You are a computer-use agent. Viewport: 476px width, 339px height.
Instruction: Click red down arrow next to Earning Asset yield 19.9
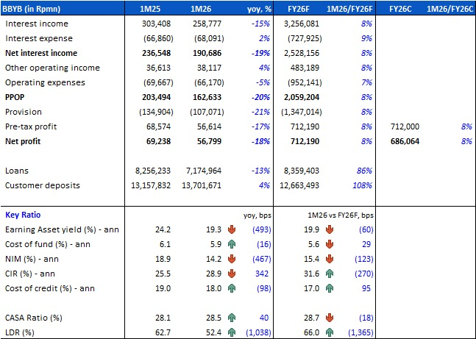tap(328, 230)
